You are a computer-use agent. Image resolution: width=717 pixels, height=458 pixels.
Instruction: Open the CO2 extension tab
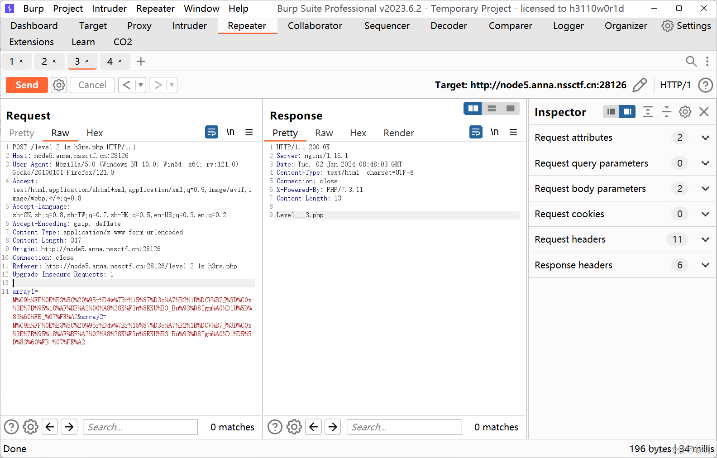pos(123,42)
